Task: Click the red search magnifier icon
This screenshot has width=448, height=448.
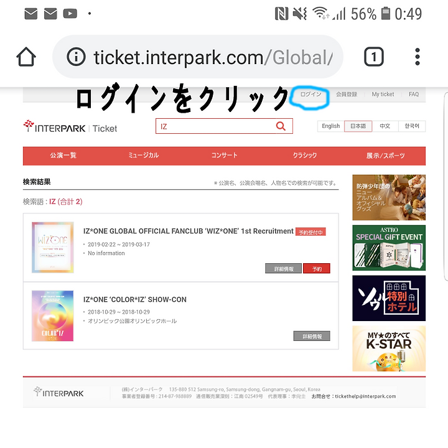Action: click(x=281, y=126)
